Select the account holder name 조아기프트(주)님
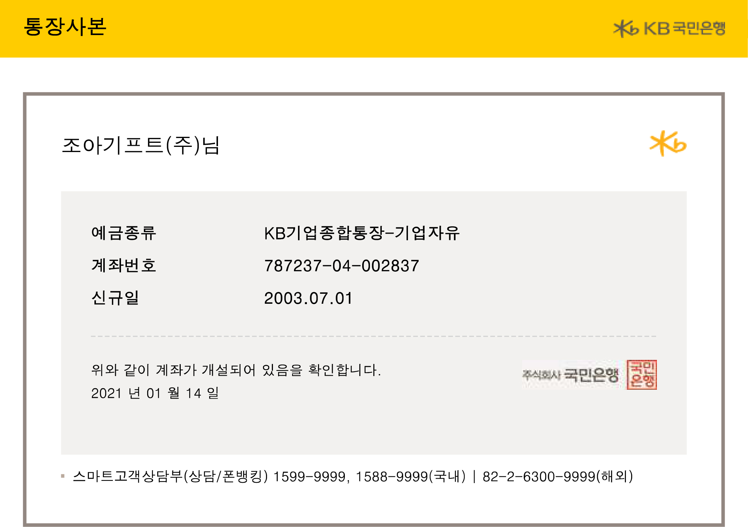 coord(141,145)
